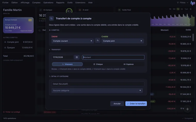Image resolution: width=196 pixels, height=122 pixels.
Task: Open the Débité account dropdown
Action: (72, 41)
